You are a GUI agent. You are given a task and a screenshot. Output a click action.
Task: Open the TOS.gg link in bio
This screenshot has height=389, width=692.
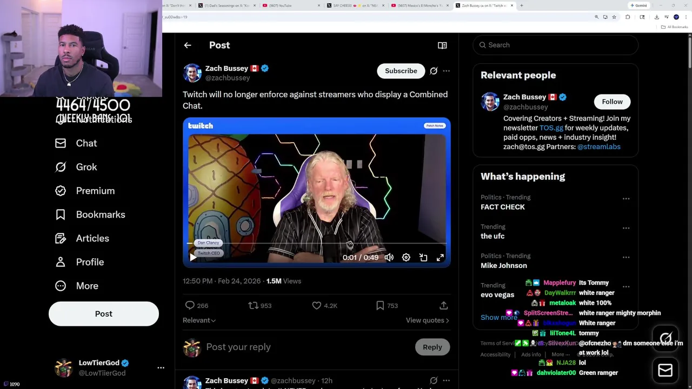(x=551, y=128)
